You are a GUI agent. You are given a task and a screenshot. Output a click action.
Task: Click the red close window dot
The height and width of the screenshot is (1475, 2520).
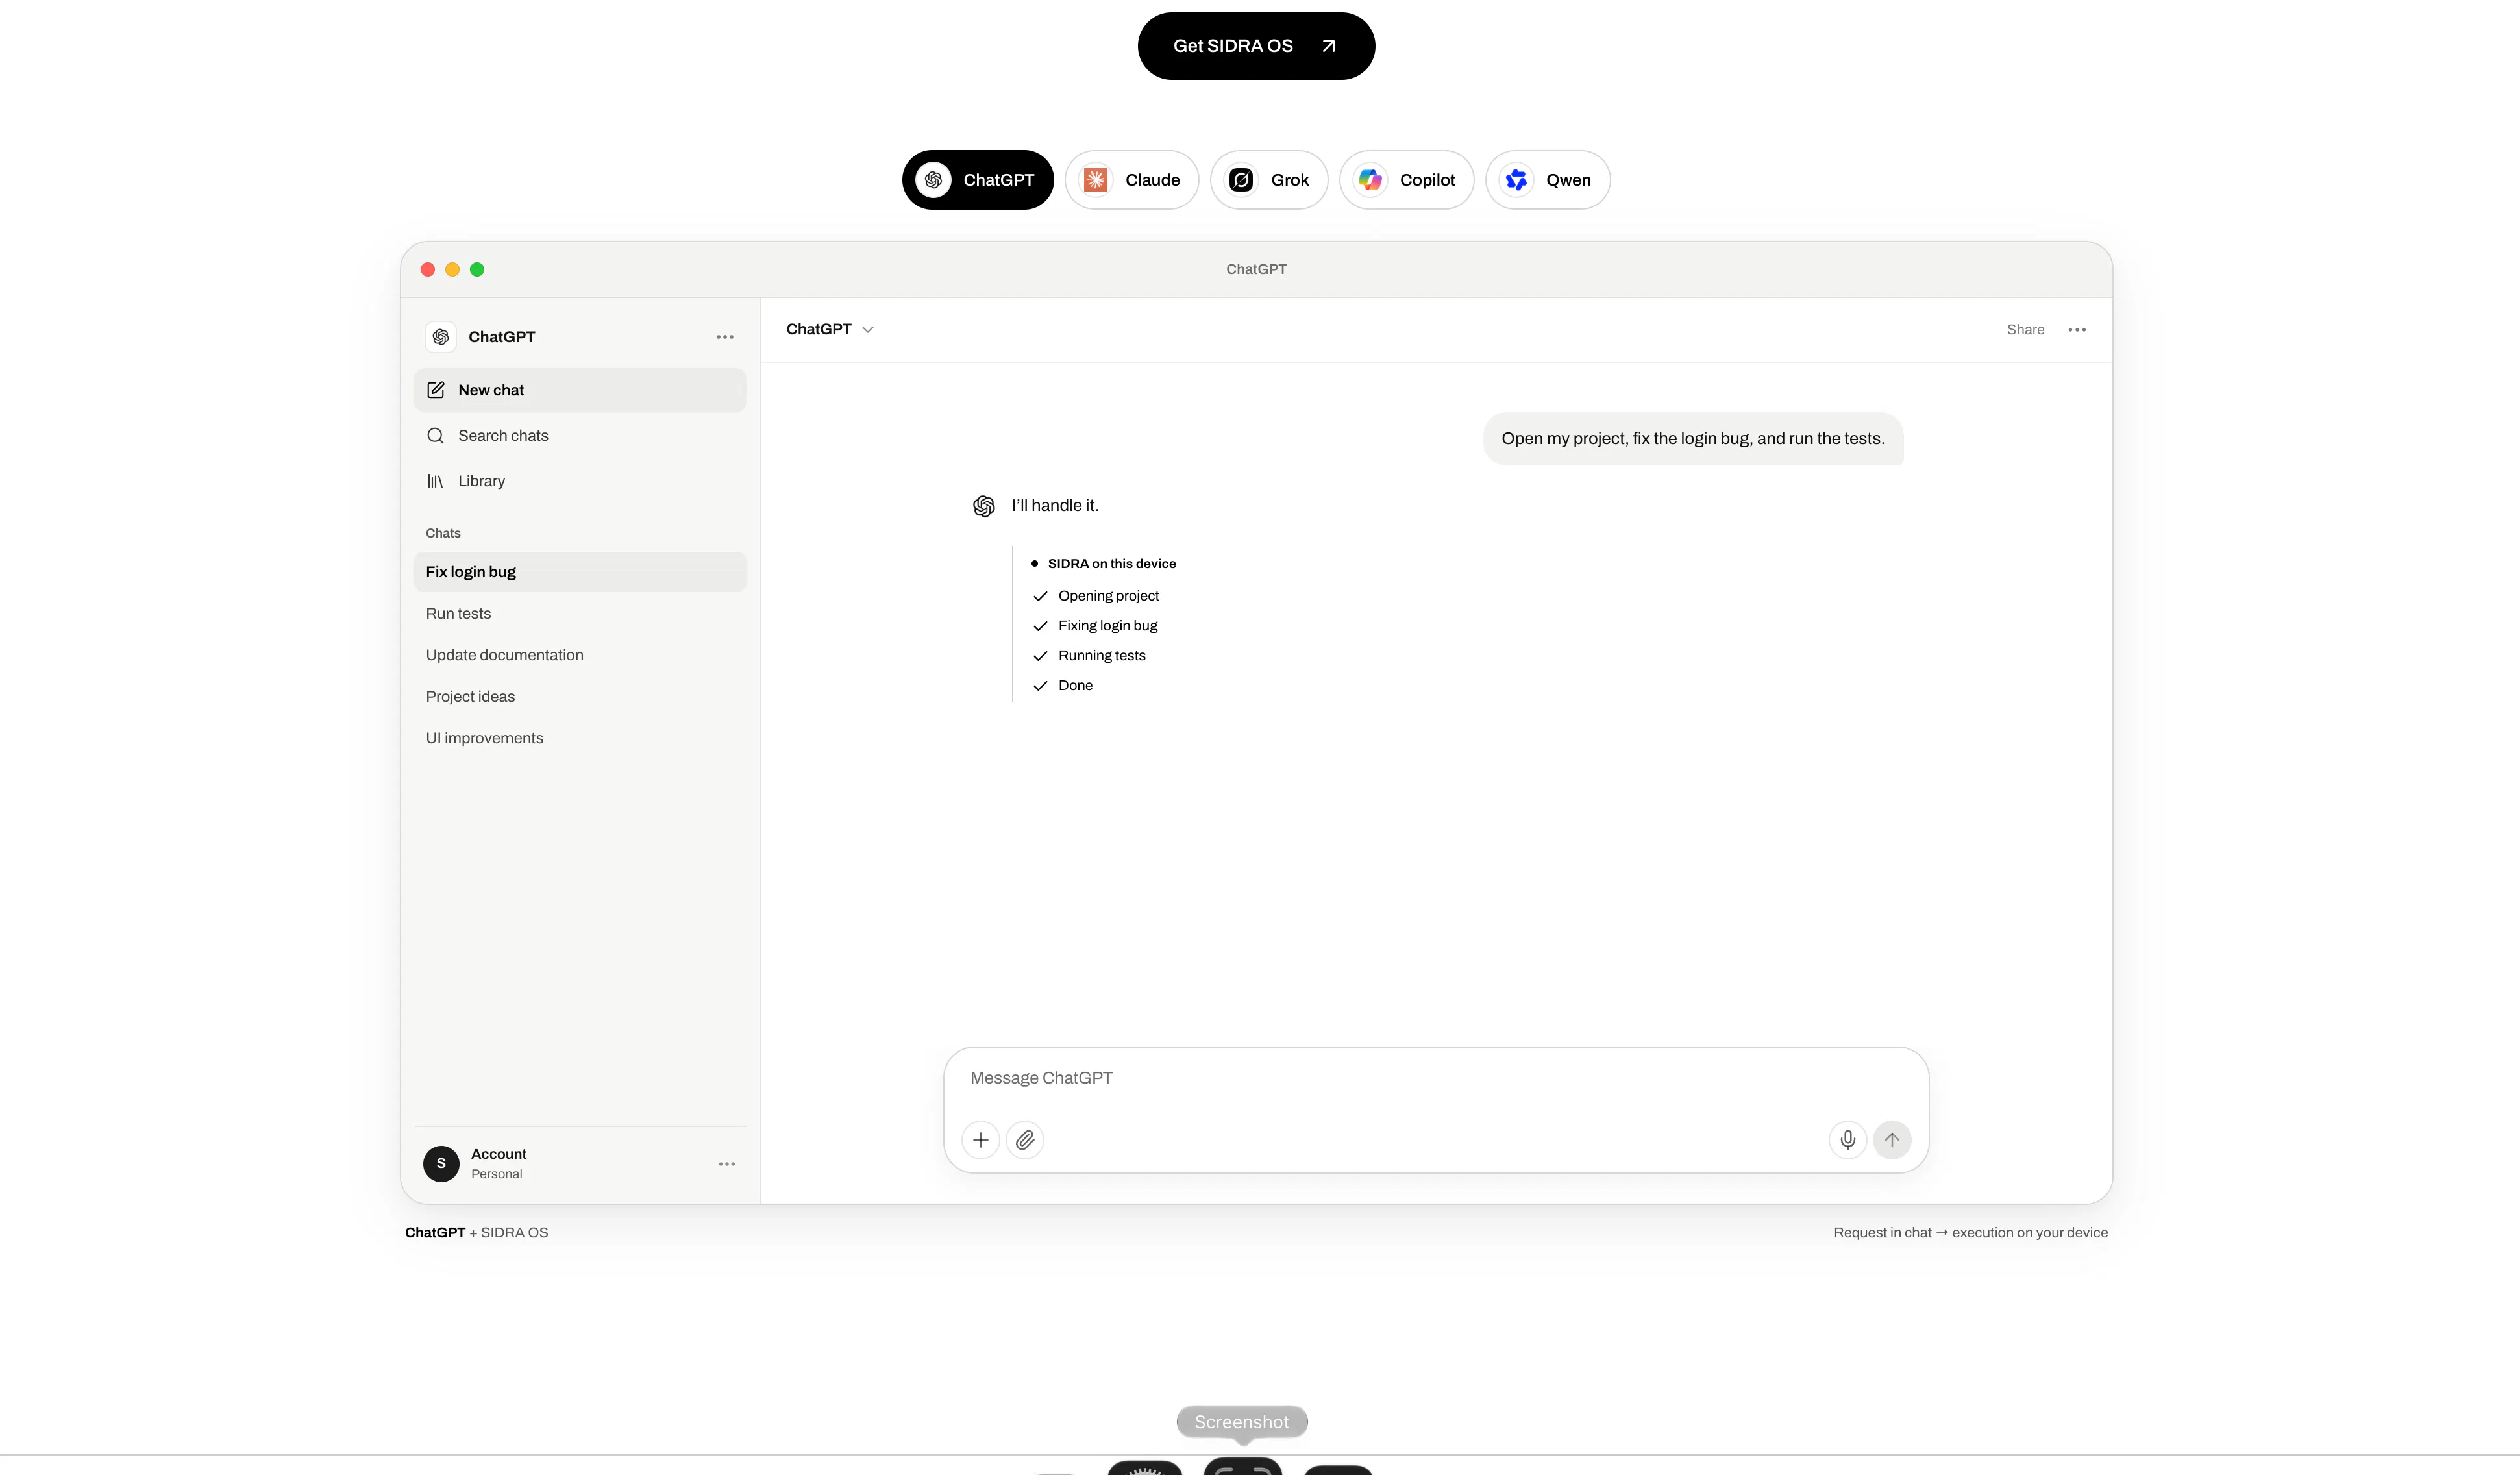pyautogui.click(x=428, y=269)
